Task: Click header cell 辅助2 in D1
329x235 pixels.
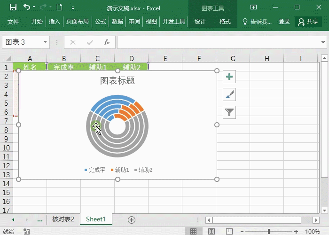Action: click(x=131, y=67)
